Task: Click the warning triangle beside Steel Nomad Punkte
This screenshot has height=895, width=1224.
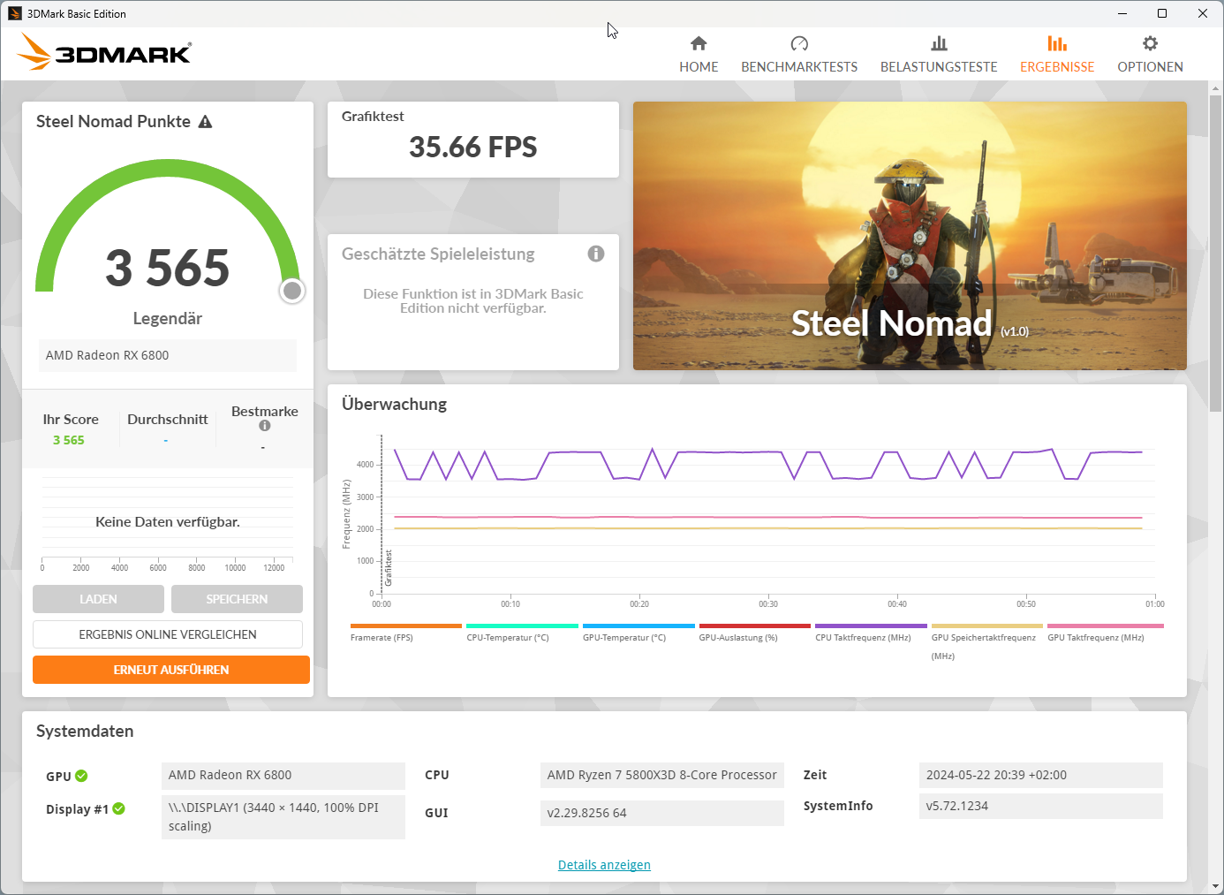Action: click(205, 122)
